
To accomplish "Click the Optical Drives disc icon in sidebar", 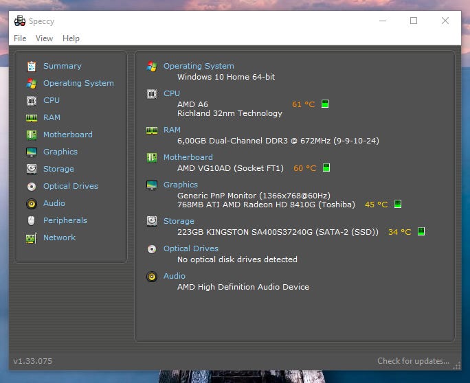I will click(32, 187).
